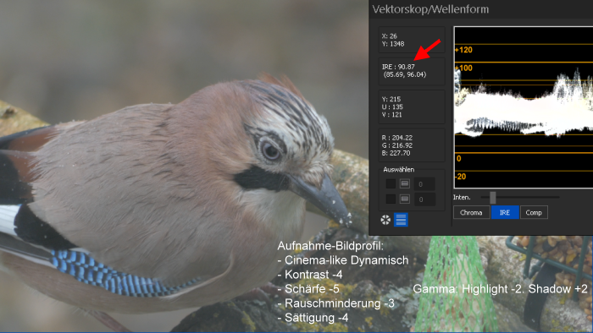Click the second Auswählen line-select icon

[405, 199]
